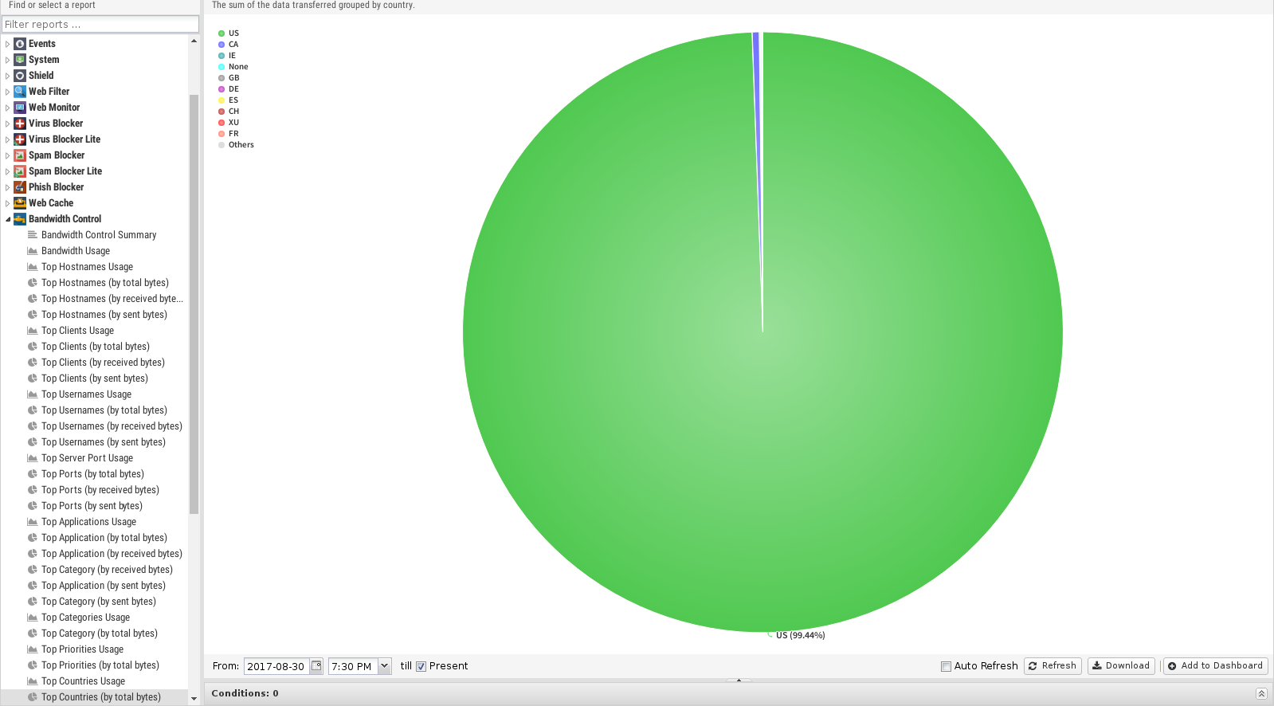Screen dimensions: 1274x706
Task: Click the Add to Dashboard button
Action: [1215, 666]
